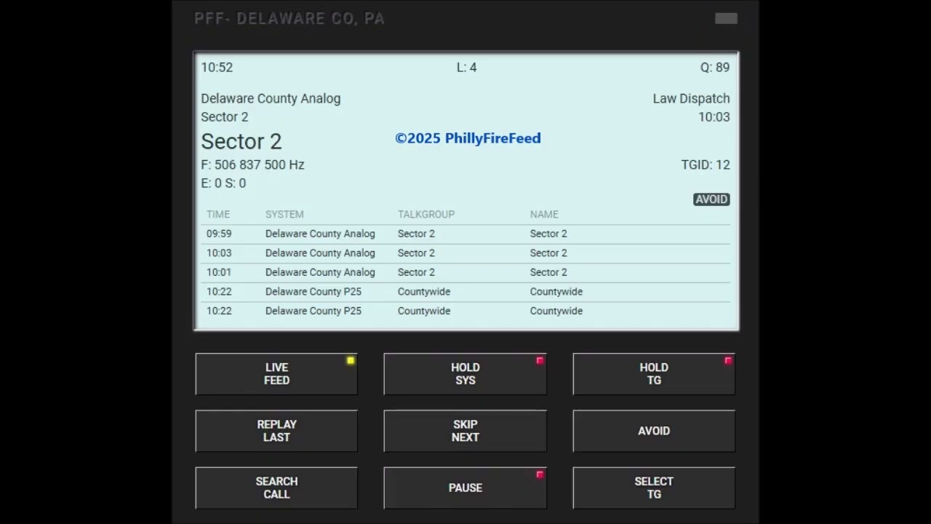Click the clock reading 10:52
This screenshot has width=931, height=524.
(217, 67)
